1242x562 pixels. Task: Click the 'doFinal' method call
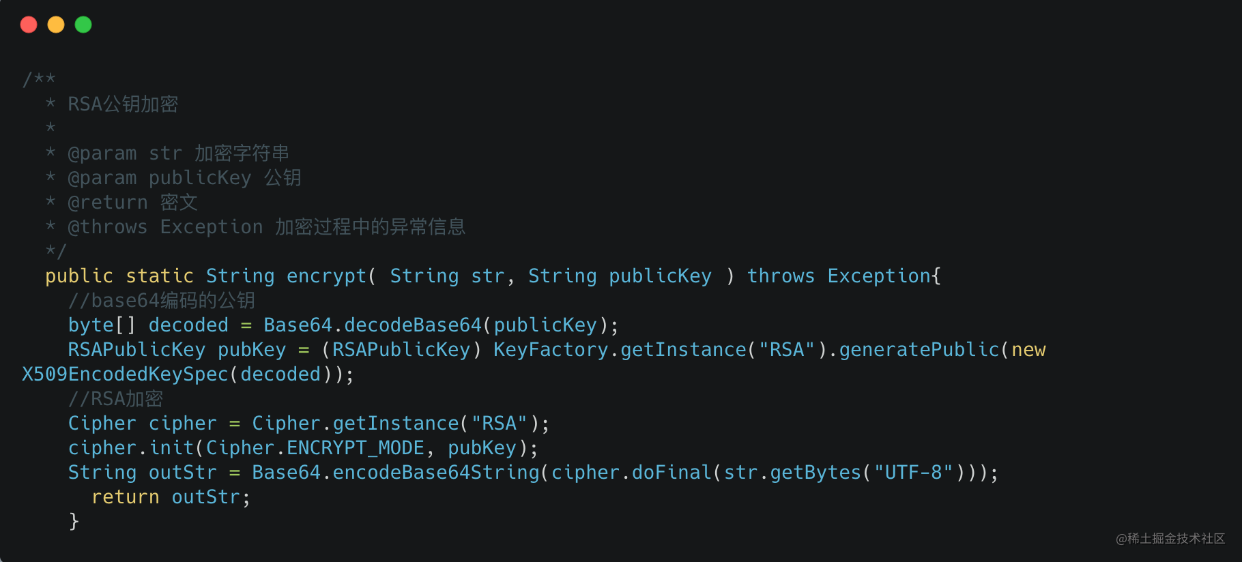pyautogui.click(x=671, y=473)
